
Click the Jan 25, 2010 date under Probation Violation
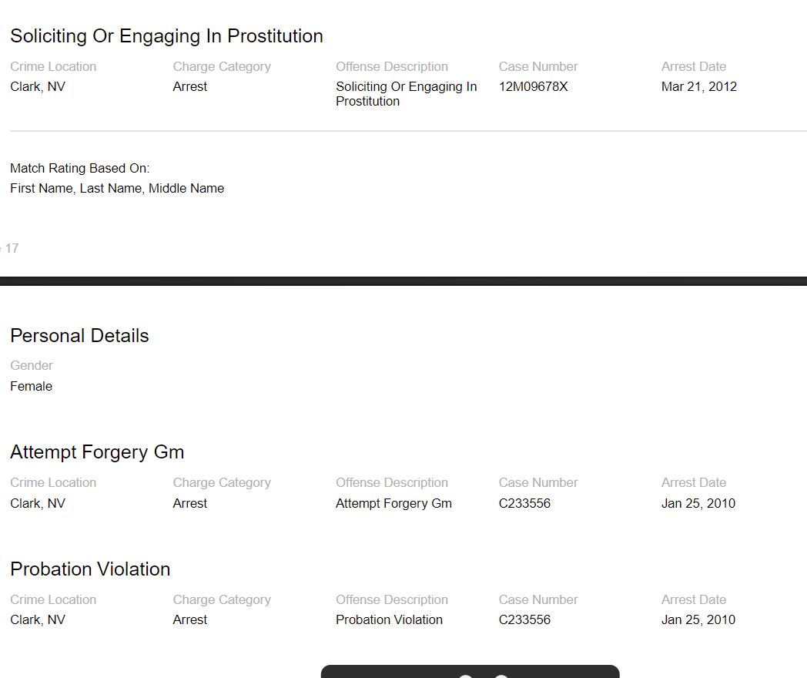click(x=698, y=619)
